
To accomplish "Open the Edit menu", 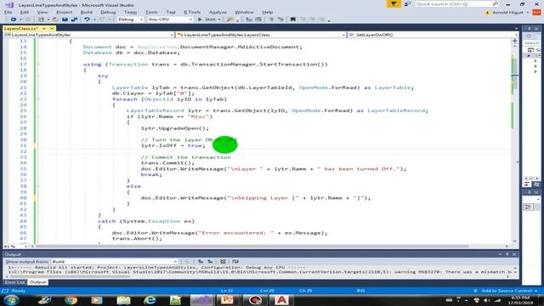I will (x=25, y=12).
